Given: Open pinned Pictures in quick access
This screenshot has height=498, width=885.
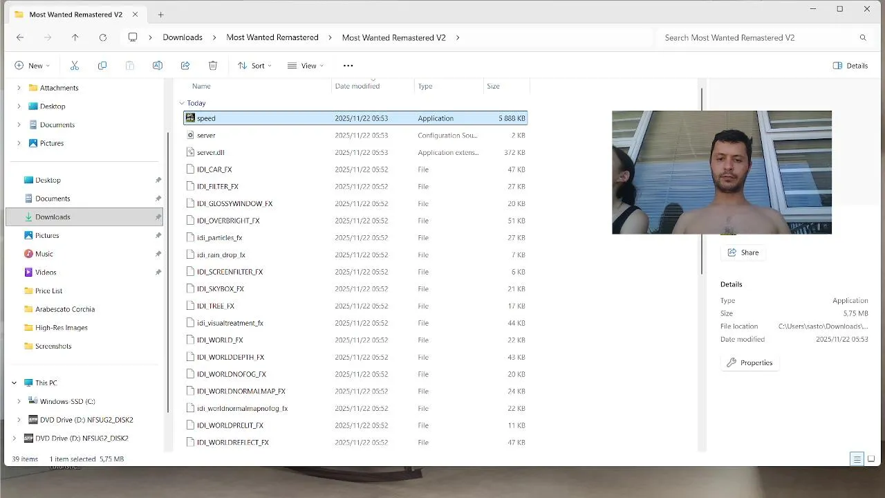Looking at the screenshot, I should tap(47, 236).
